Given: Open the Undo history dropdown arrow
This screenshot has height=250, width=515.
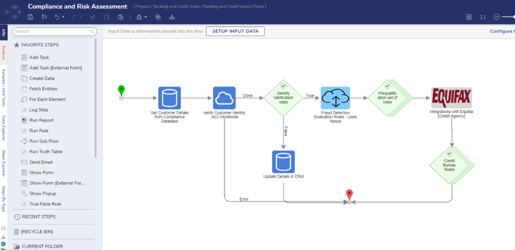Looking at the screenshot, I should pos(63,17).
